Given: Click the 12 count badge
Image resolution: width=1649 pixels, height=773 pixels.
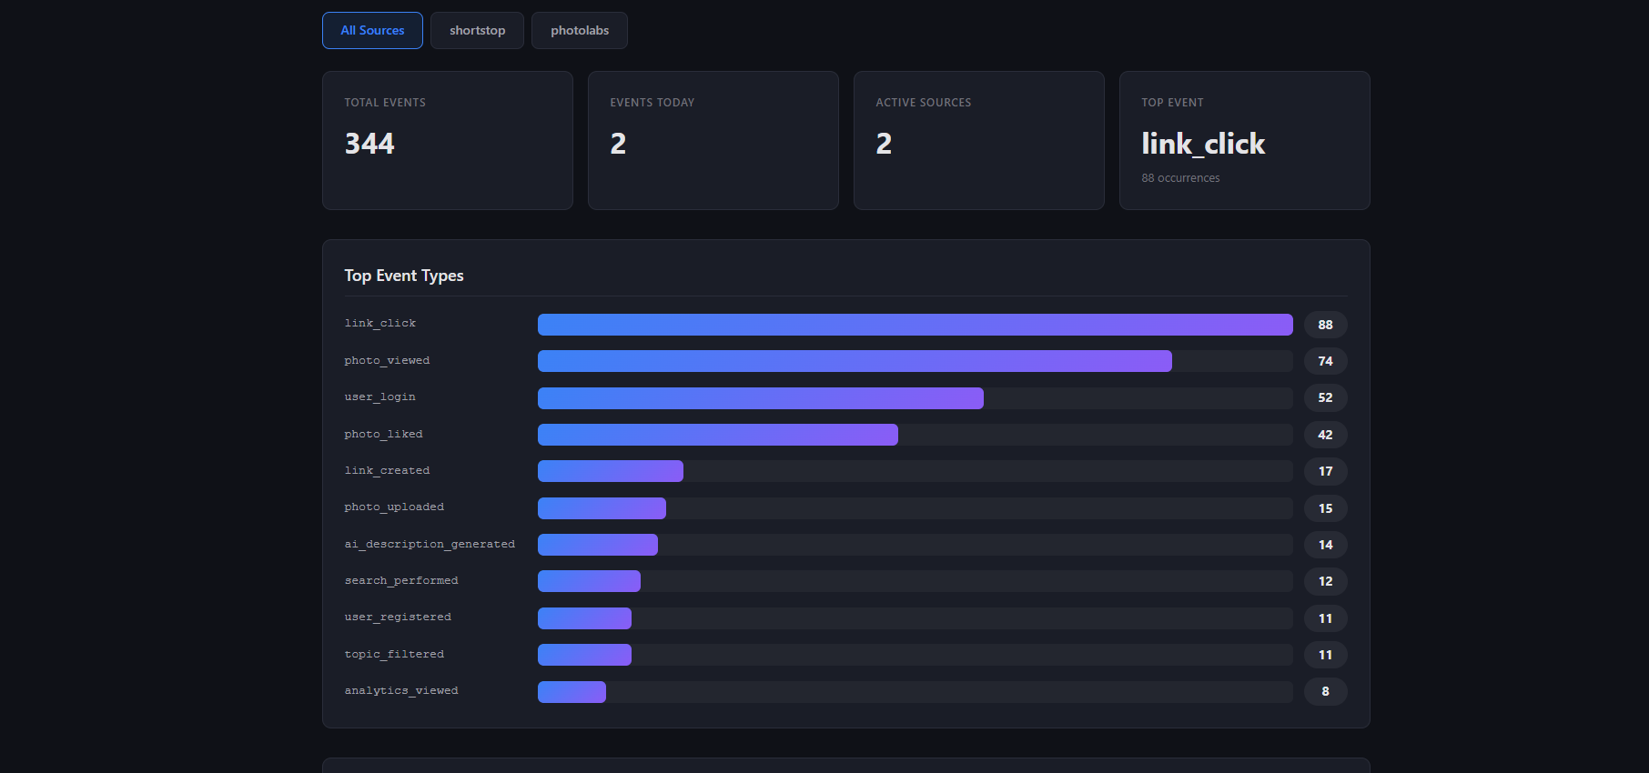Looking at the screenshot, I should (x=1325, y=581).
